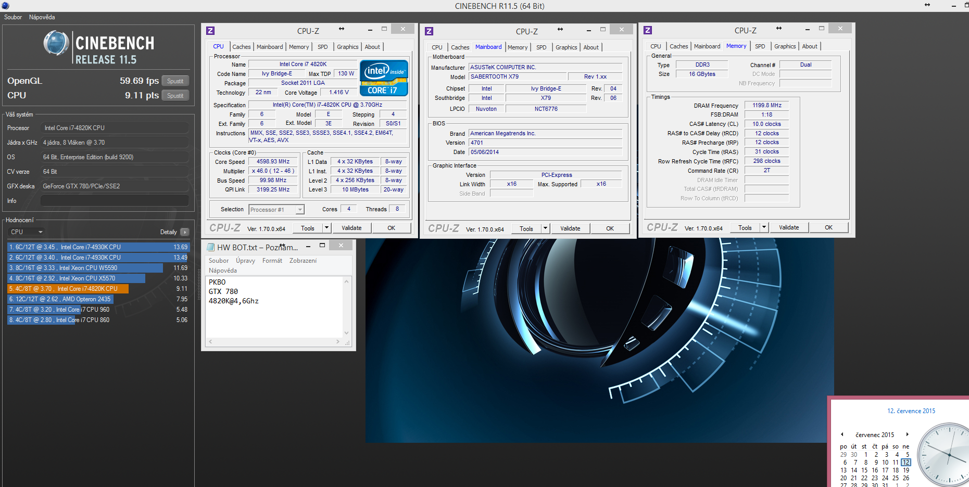Click next month arrow in calendar

[x=907, y=434]
